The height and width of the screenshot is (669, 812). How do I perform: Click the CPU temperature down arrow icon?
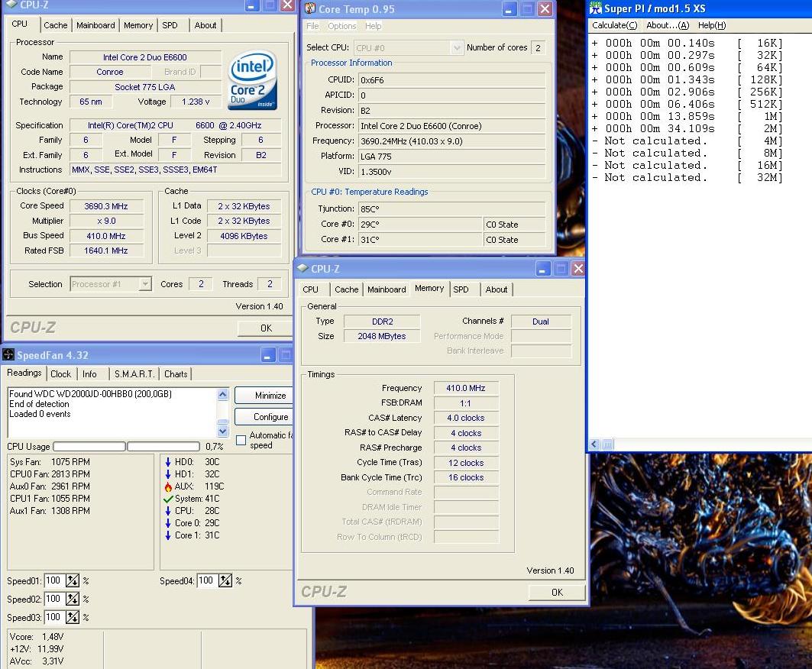click(168, 511)
